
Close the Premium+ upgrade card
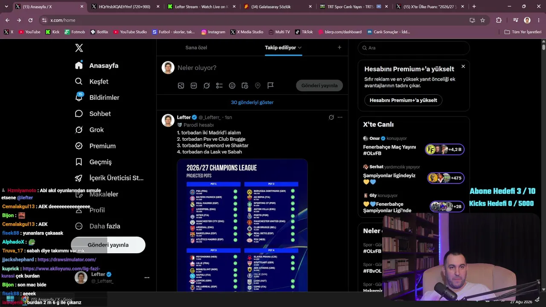(x=463, y=67)
